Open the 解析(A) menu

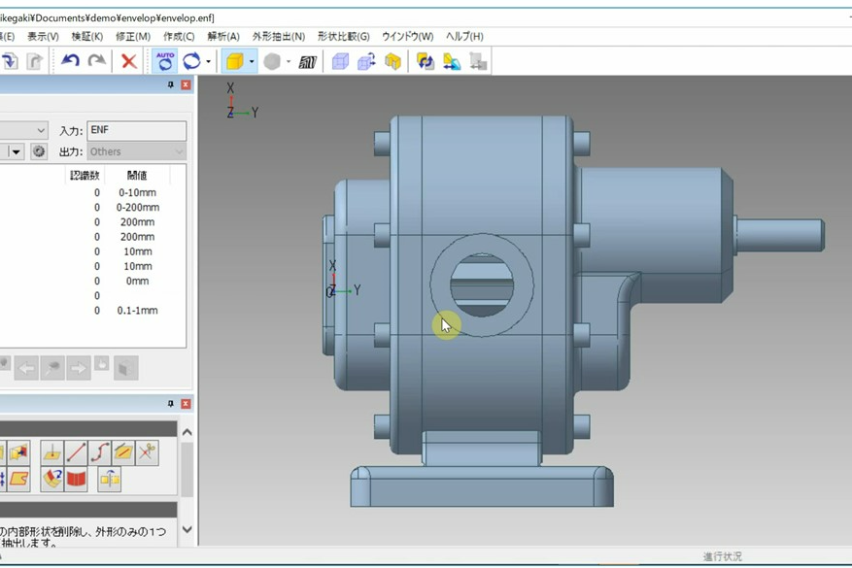222,36
